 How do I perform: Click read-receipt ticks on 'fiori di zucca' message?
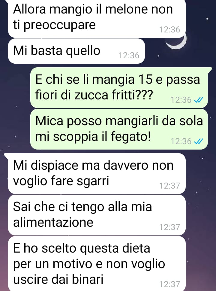pyautogui.click(x=198, y=100)
